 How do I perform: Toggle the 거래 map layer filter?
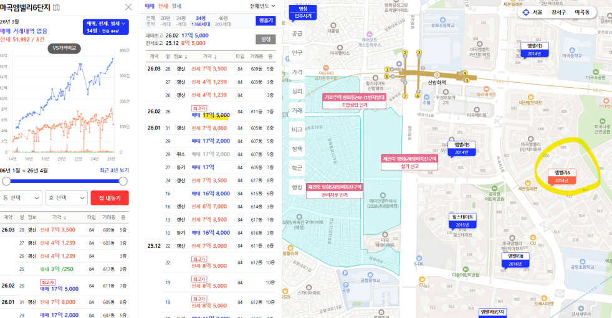pyautogui.click(x=297, y=111)
